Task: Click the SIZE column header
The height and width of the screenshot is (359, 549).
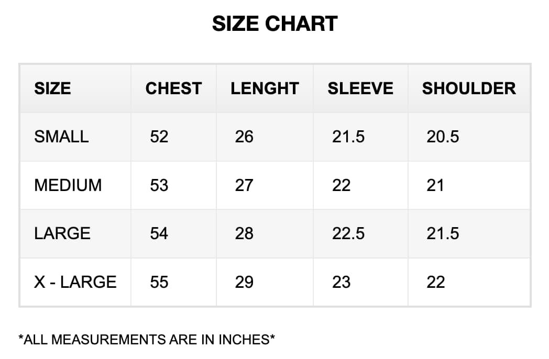Action: (x=52, y=88)
